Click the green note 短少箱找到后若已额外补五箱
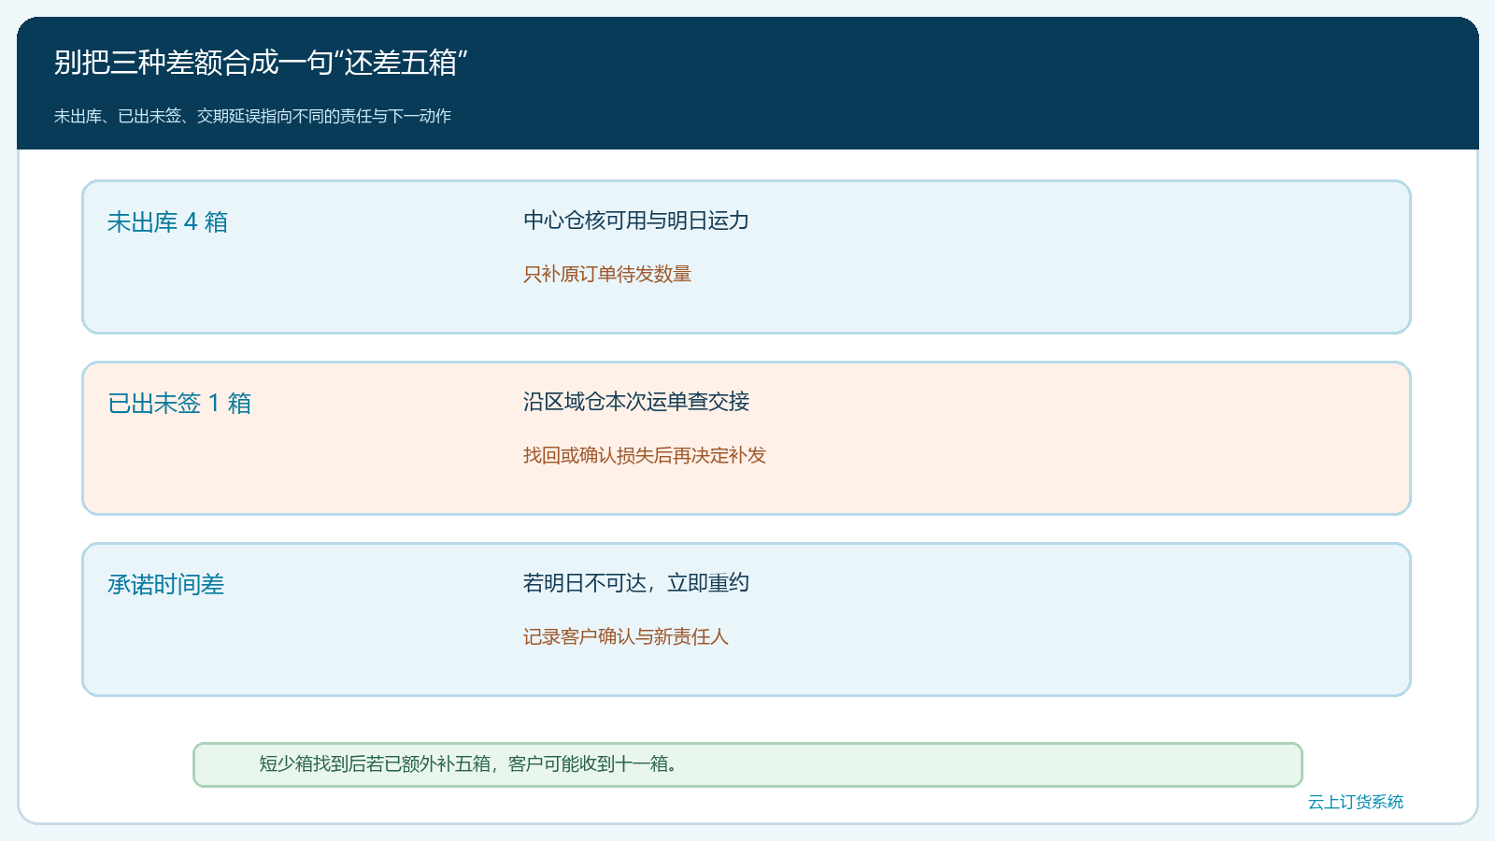 [x=747, y=764]
